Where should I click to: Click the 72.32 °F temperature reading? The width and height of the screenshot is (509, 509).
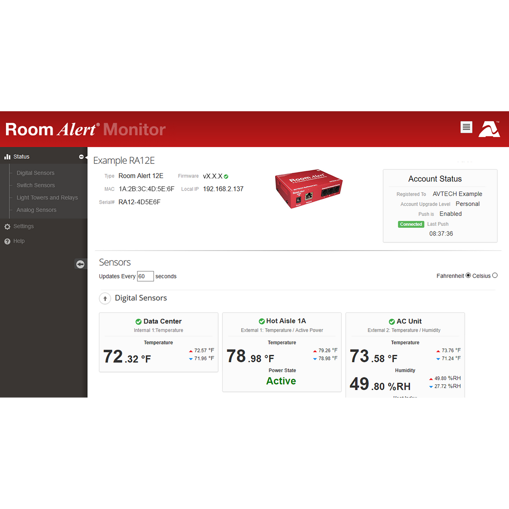pyautogui.click(x=127, y=356)
